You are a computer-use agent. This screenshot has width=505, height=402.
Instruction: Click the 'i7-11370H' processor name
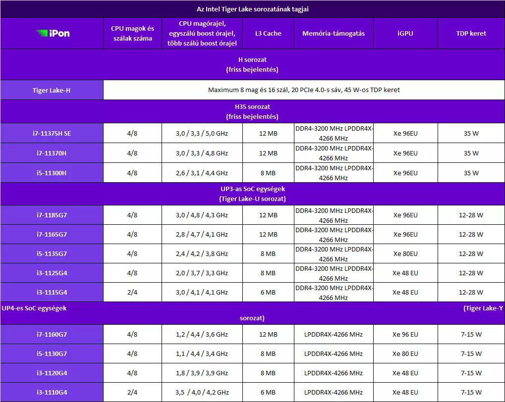[x=52, y=153]
